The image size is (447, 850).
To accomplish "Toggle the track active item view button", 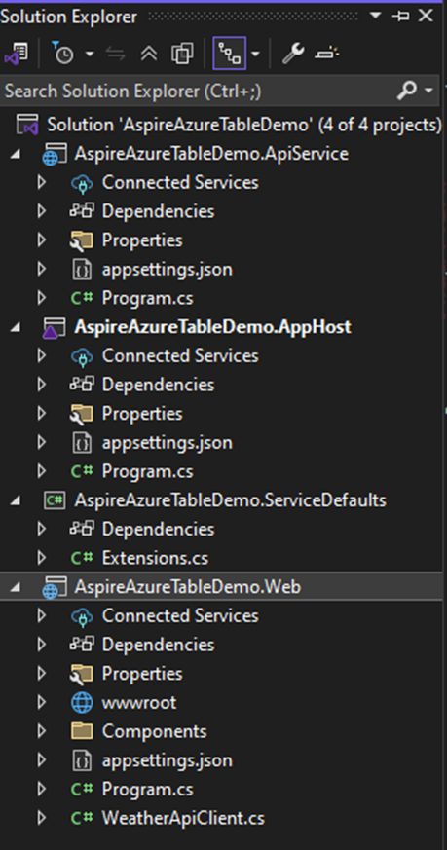I will pos(230,54).
